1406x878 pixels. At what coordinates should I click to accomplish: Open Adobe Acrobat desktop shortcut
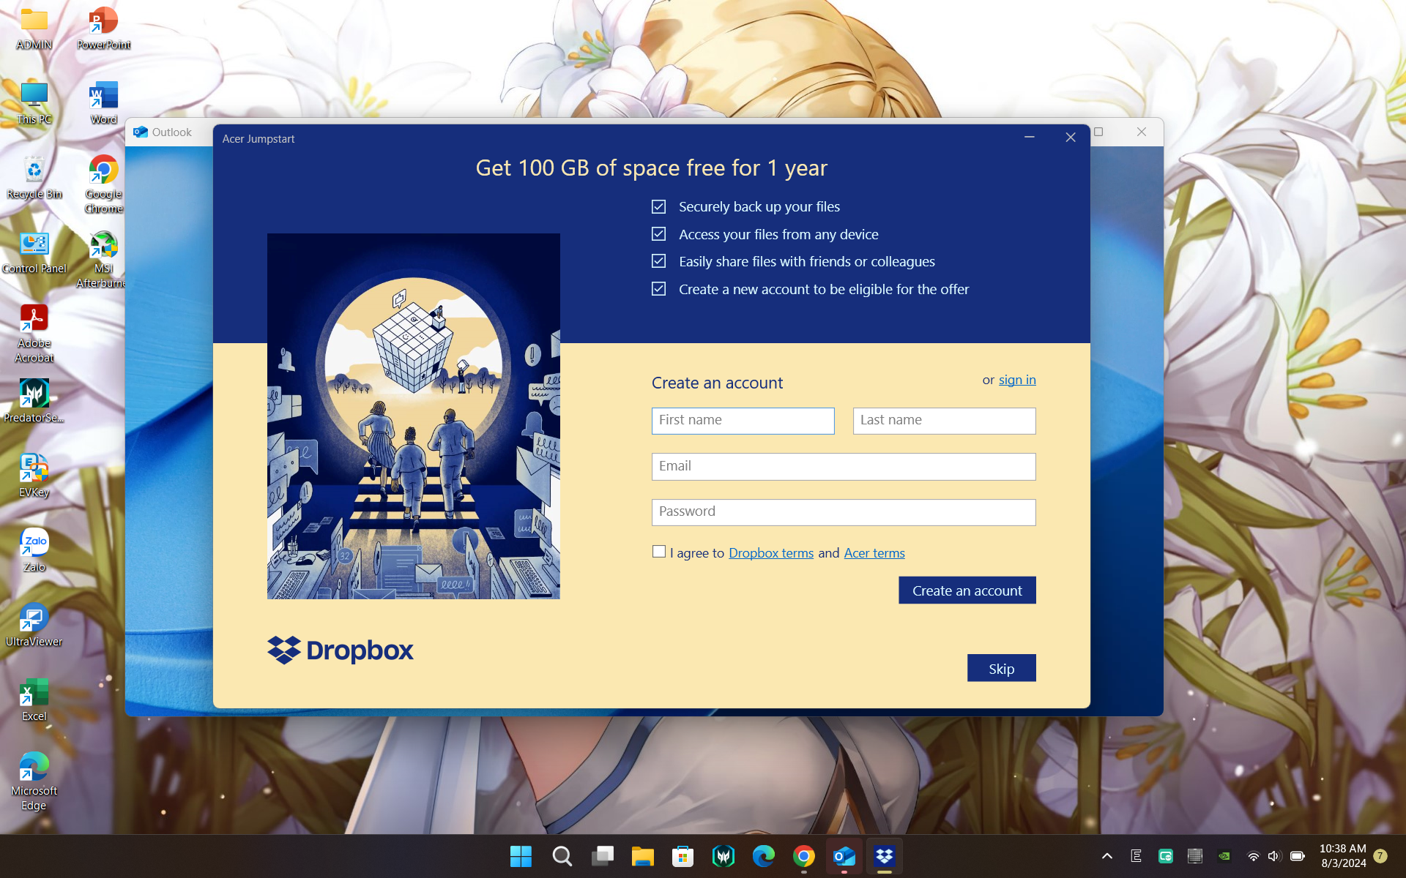tap(34, 334)
